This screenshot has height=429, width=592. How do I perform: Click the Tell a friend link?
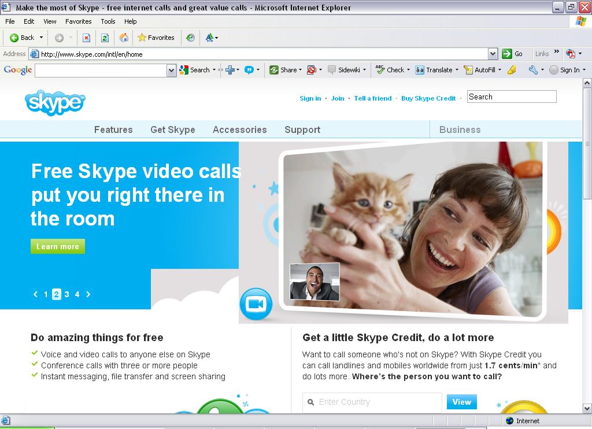(x=373, y=98)
